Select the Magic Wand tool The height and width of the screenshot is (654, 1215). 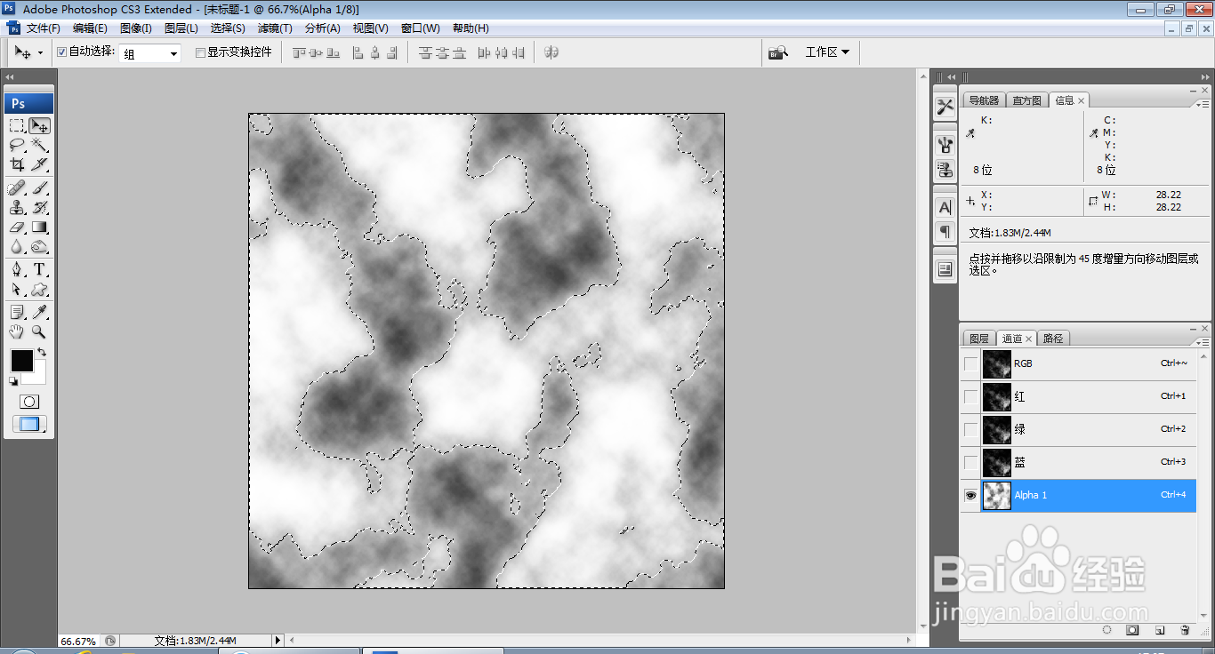click(39, 145)
